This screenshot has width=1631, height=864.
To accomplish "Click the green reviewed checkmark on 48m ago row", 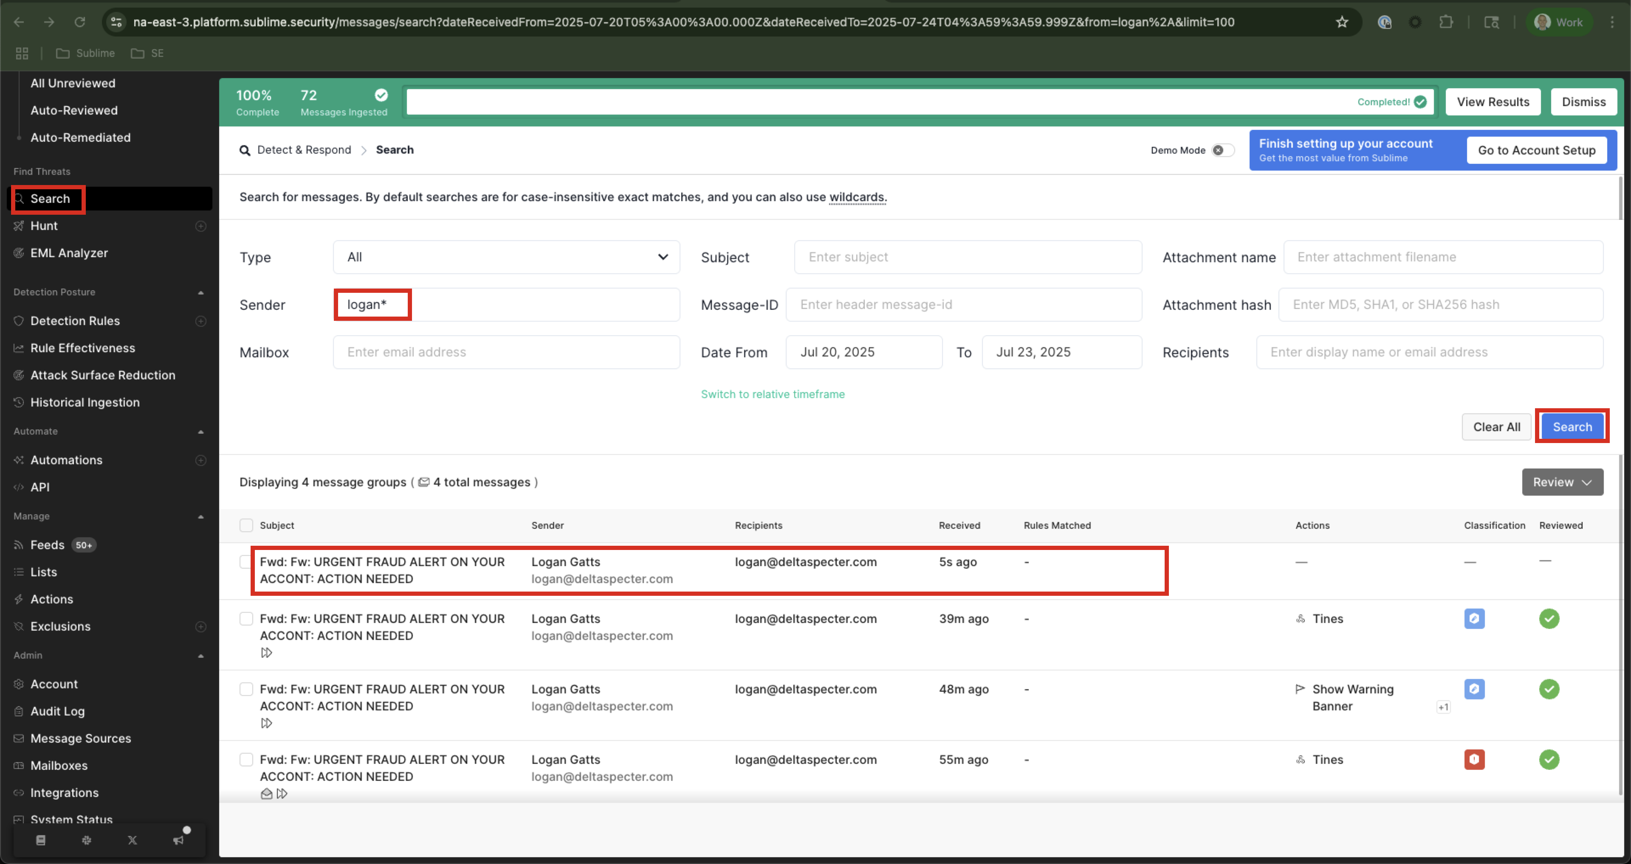I will (x=1549, y=689).
